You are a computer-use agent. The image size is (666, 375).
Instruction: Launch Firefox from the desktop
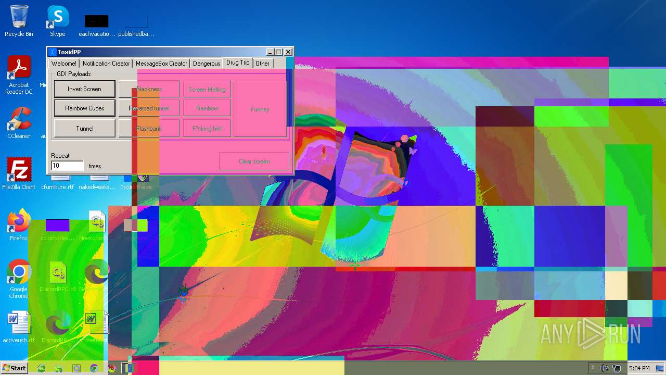(19, 224)
